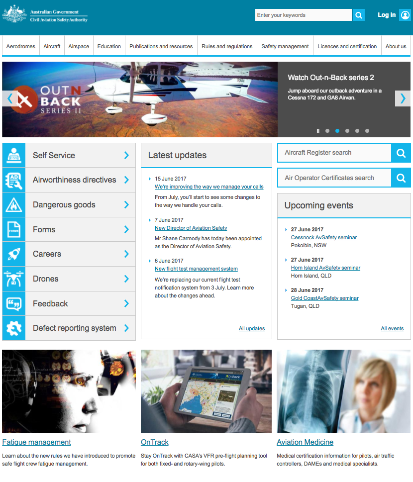
Task: Click the Aircraft Register search magnifier button
Action: tap(401, 153)
